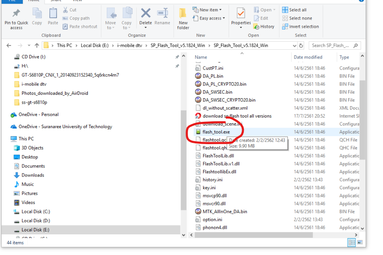Click the MTK_AllInOne_DA.bin file icon

point(198,212)
